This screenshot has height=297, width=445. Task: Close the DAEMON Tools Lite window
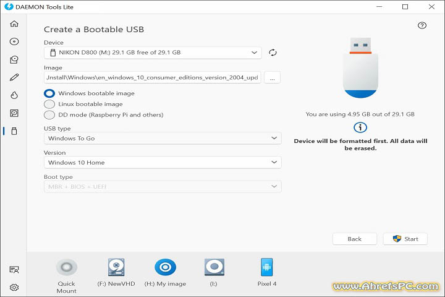[431, 7]
